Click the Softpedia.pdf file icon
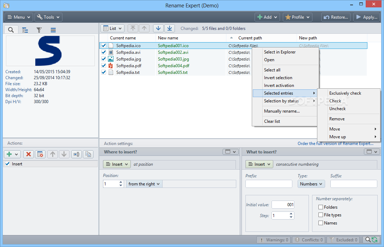The image size is (384, 247). [111, 65]
